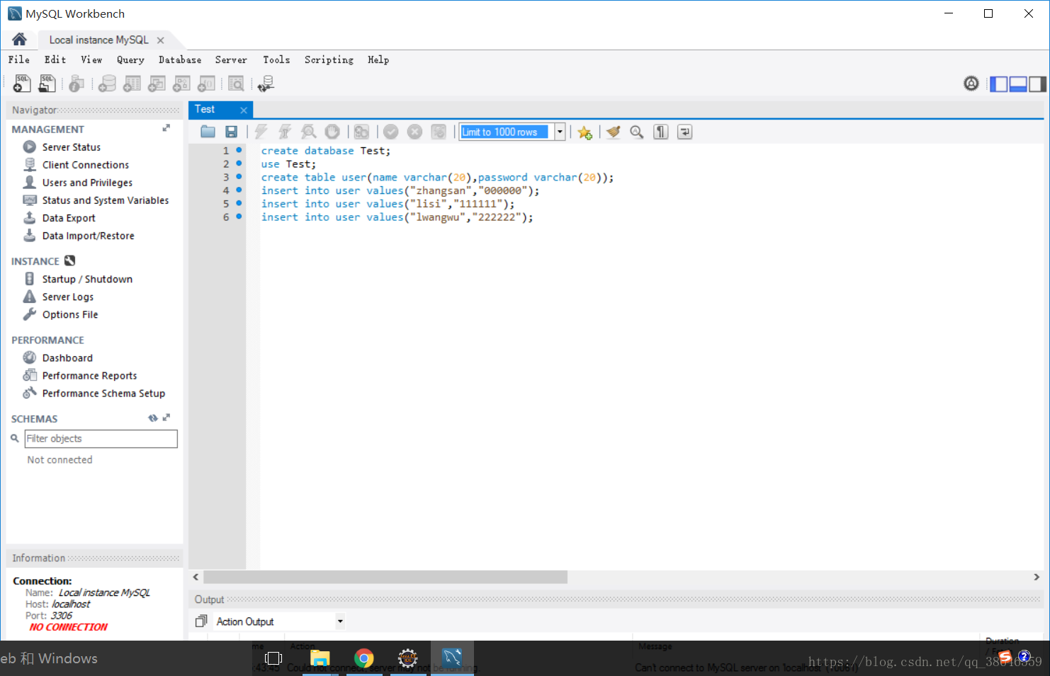
Task: Reconnect to DBMS icon
Action: (x=266, y=84)
